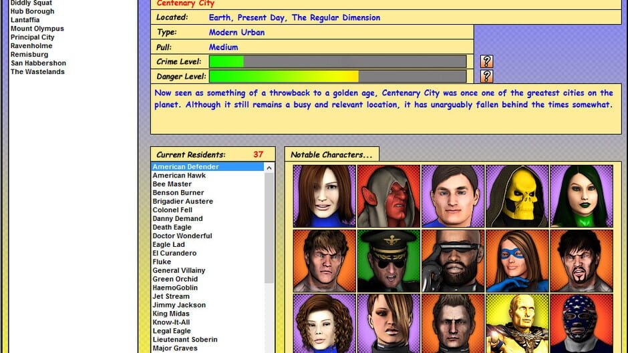Select the yellow skull hooded character portrait
Viewport: 628px width, 353px height.
pyautogui.click(x=517, y=196)
